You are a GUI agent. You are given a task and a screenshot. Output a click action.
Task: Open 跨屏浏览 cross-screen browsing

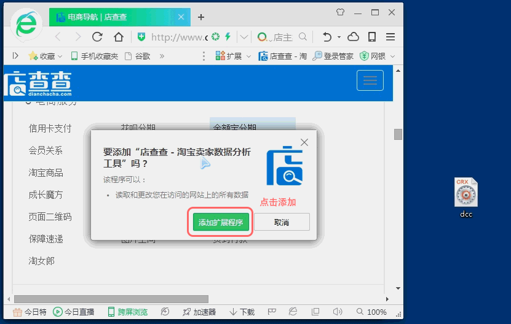coord(128,312)
